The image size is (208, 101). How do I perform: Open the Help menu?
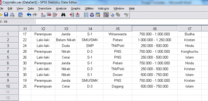(x=132, y=9)
